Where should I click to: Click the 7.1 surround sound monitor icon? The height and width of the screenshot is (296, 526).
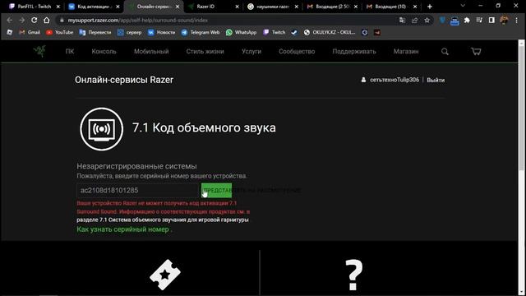tap(102, 129)
